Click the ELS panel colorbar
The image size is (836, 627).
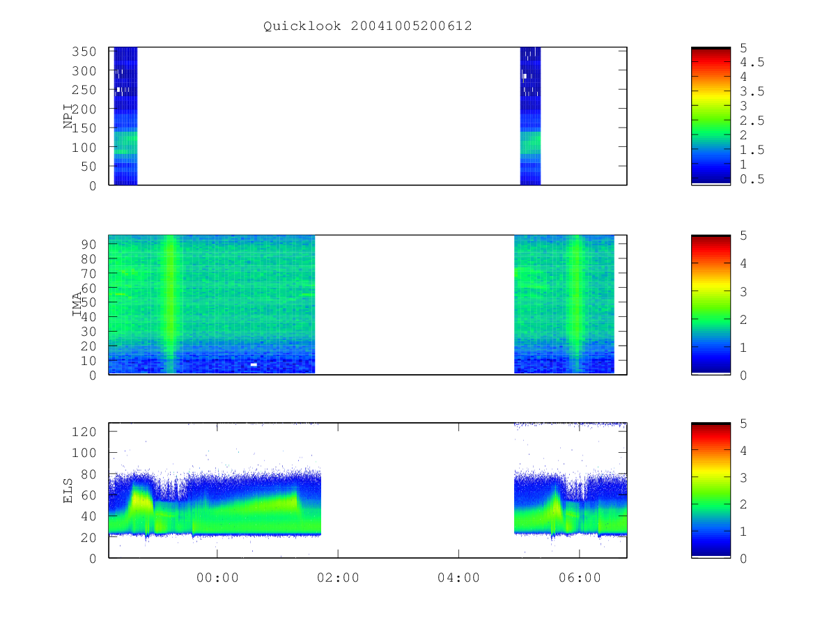pos(711,490)
